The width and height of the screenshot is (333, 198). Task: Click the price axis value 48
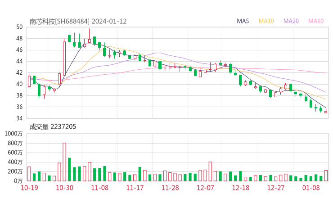pos(19,38)
